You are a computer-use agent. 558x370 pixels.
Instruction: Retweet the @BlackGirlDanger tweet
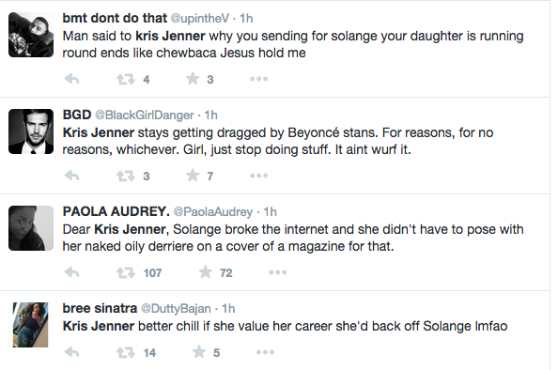tap(126, 176)
